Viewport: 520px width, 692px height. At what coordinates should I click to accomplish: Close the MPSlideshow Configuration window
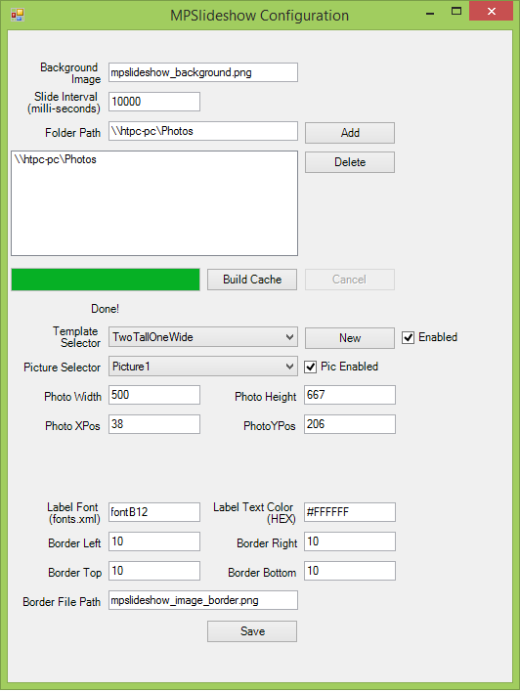coord(491,12)
